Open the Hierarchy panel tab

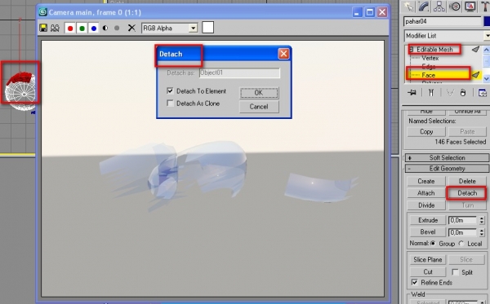tap(439, 7)
